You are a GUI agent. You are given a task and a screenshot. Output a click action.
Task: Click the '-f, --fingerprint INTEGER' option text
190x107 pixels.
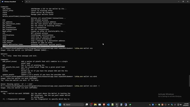tap(14, 99)
